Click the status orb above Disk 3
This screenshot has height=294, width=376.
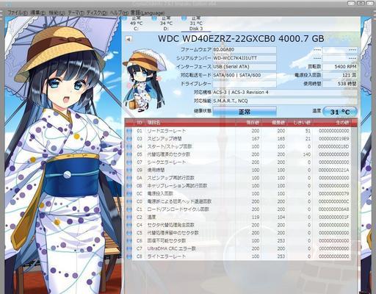[184, 18]
